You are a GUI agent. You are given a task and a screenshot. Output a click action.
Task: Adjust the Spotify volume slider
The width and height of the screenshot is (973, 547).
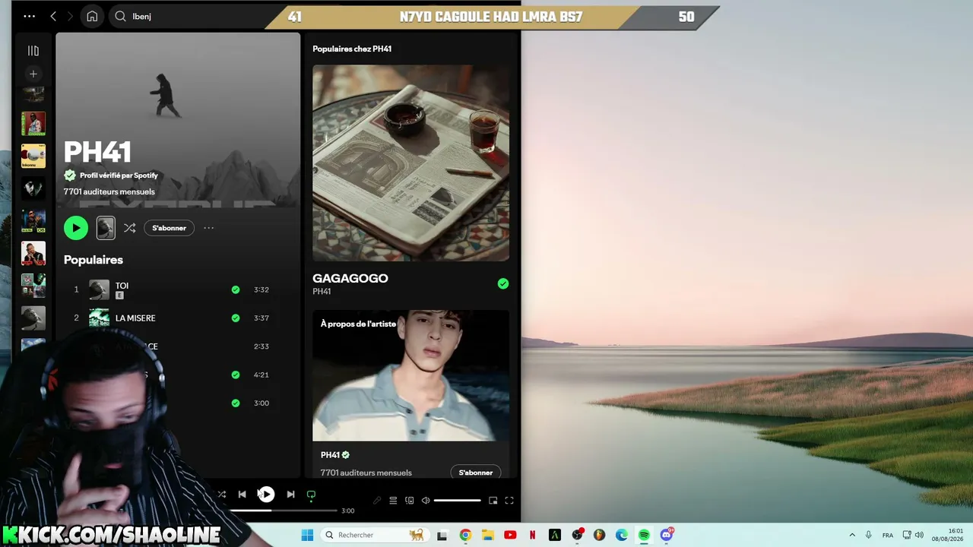tap(457, 501)
